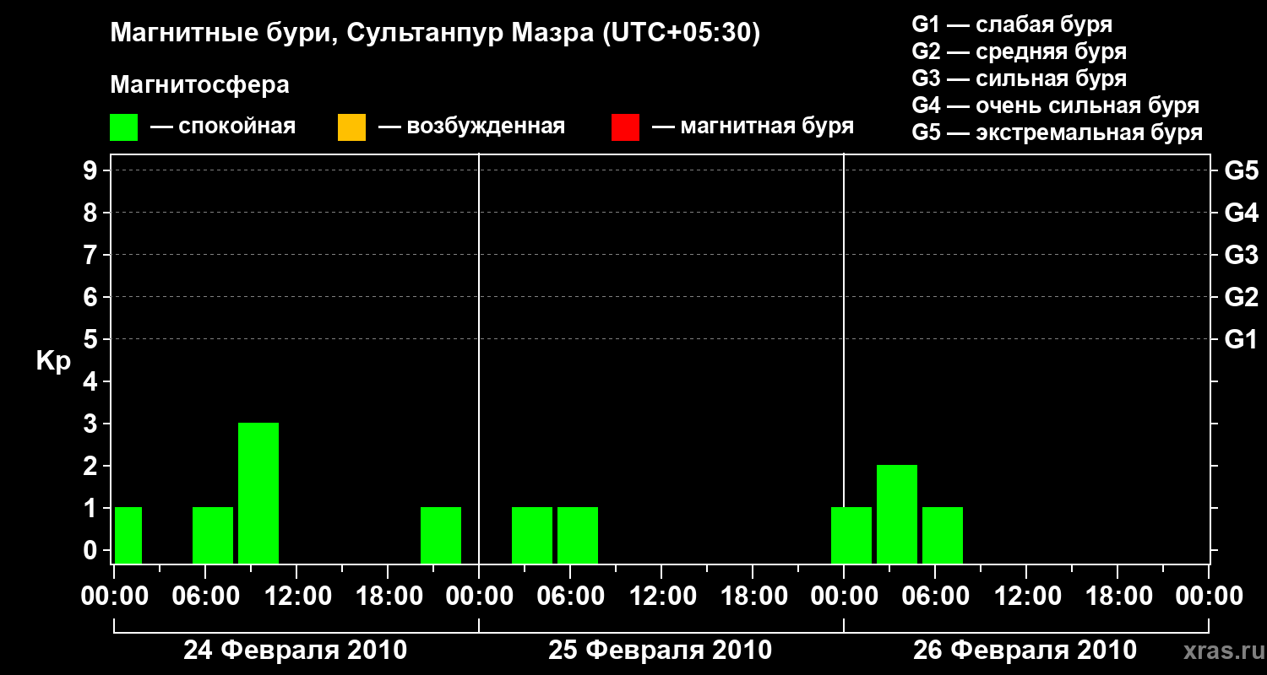Click the 'G2 — средняя буря' legend line
Image resolution: width=1267 pixels, height=675 pixels.
(1020, 51)
